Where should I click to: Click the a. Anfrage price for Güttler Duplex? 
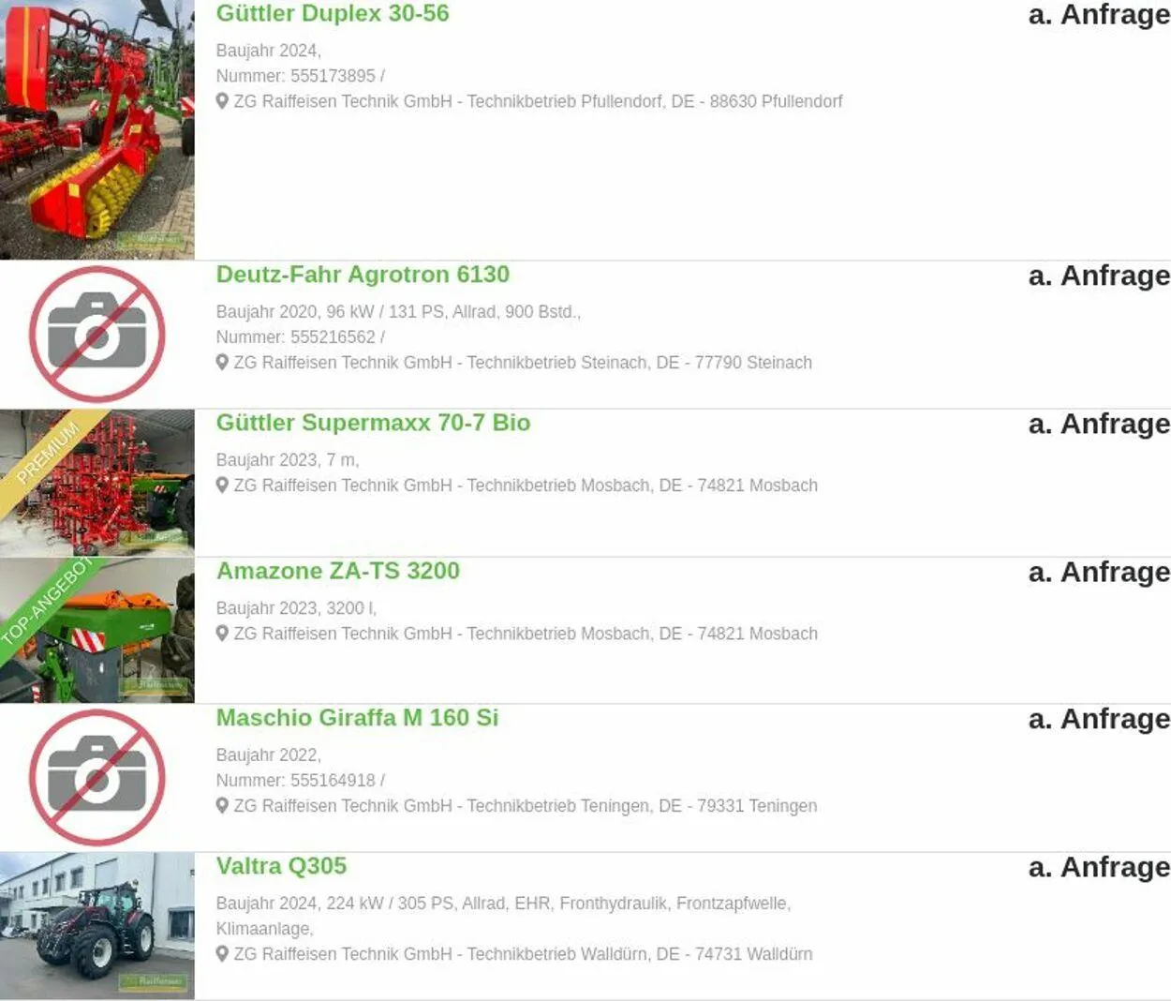1099,15
